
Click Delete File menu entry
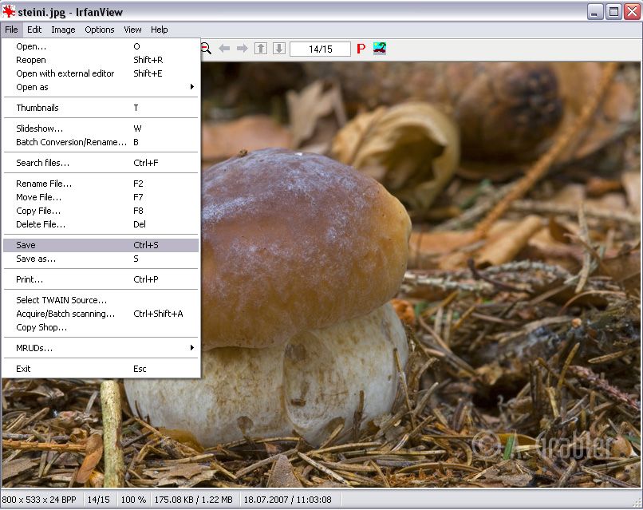pos(41,224)
